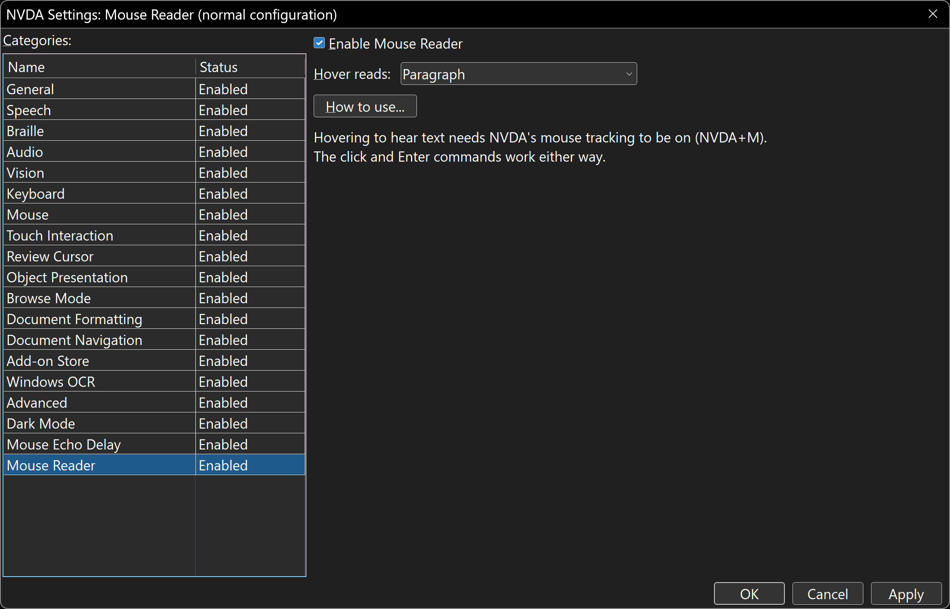The width and height of the screenshot is (950, 609).
Task: Choose the Keyboard category
Action: point(154,193)
